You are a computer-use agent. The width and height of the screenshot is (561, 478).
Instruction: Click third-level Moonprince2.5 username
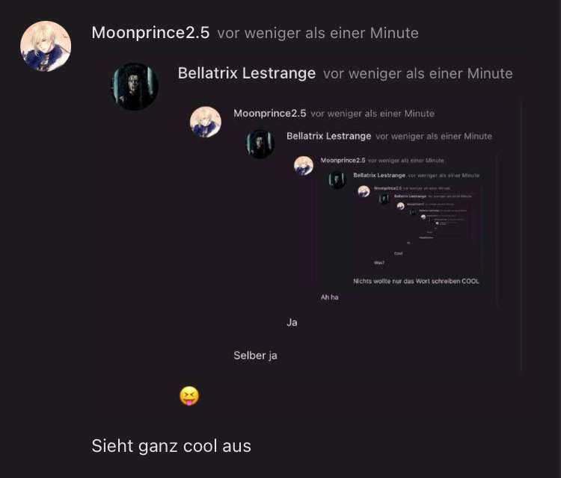tap(343, 160)
